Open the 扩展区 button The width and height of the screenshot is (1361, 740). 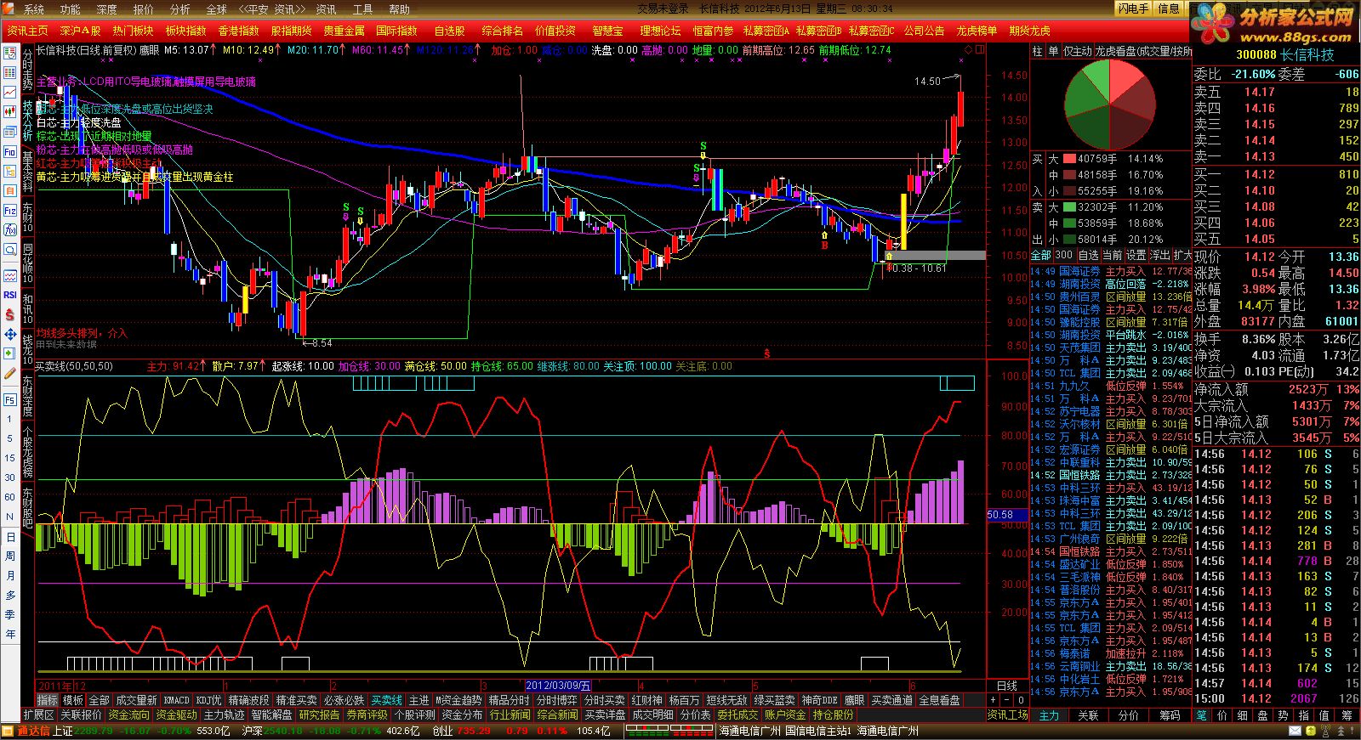pos(38,715)
